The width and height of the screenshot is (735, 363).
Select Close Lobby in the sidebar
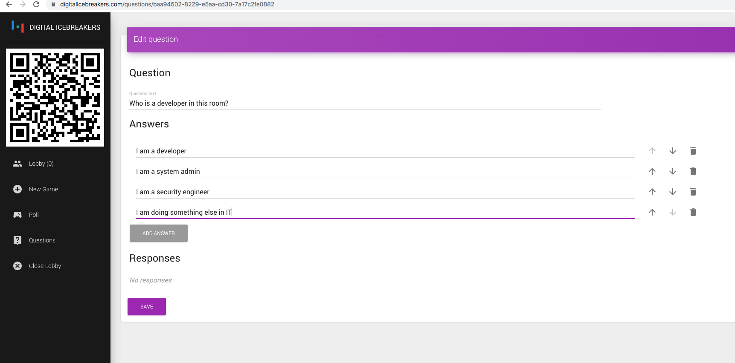(55, 266)
